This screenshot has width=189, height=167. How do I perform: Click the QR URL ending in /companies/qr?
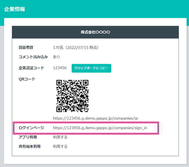pyautogui.click(x=95, y=118)
